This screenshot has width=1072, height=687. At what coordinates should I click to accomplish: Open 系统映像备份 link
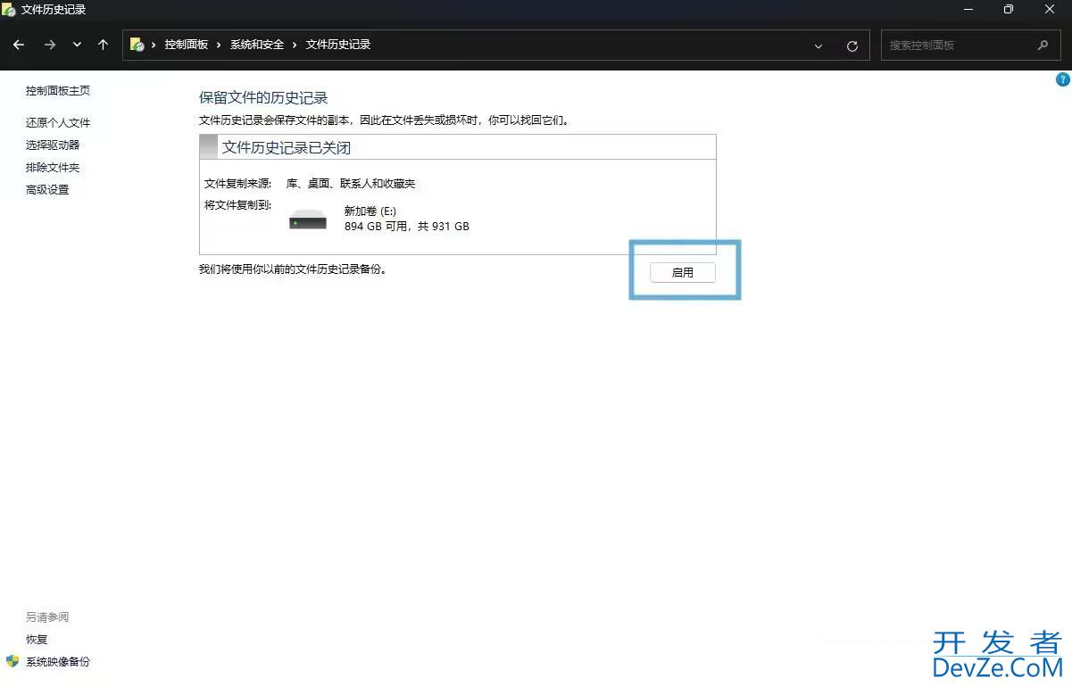coord(58,662)
